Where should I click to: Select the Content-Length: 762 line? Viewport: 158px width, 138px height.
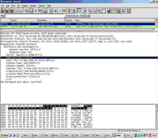coord(20,66)
